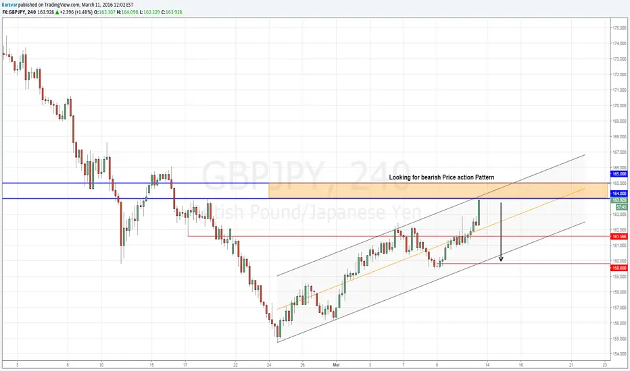Click date 22 on the time axis
Screen dimensions: 630x371
[x=235, y=365]
